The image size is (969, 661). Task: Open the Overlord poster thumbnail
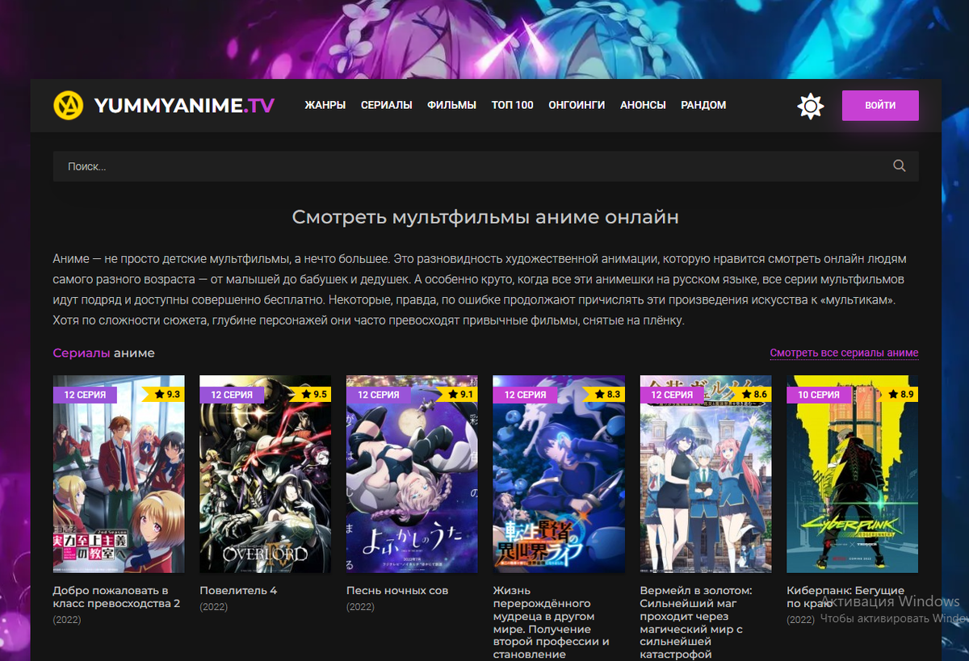tap(265, 474)
